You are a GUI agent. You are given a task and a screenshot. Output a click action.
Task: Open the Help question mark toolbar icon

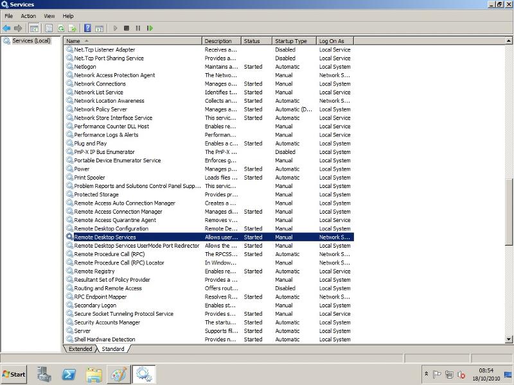click(87, 28)
